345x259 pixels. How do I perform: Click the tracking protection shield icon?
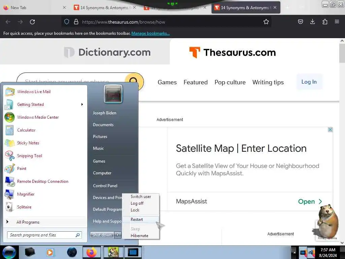67,22
